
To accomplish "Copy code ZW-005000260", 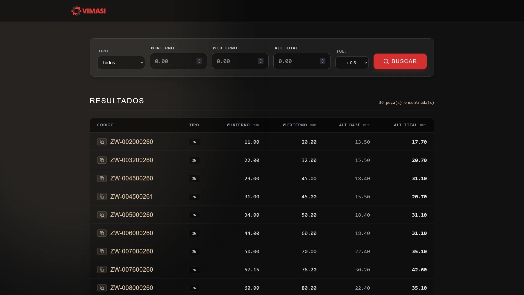I will tap(102, 215).
